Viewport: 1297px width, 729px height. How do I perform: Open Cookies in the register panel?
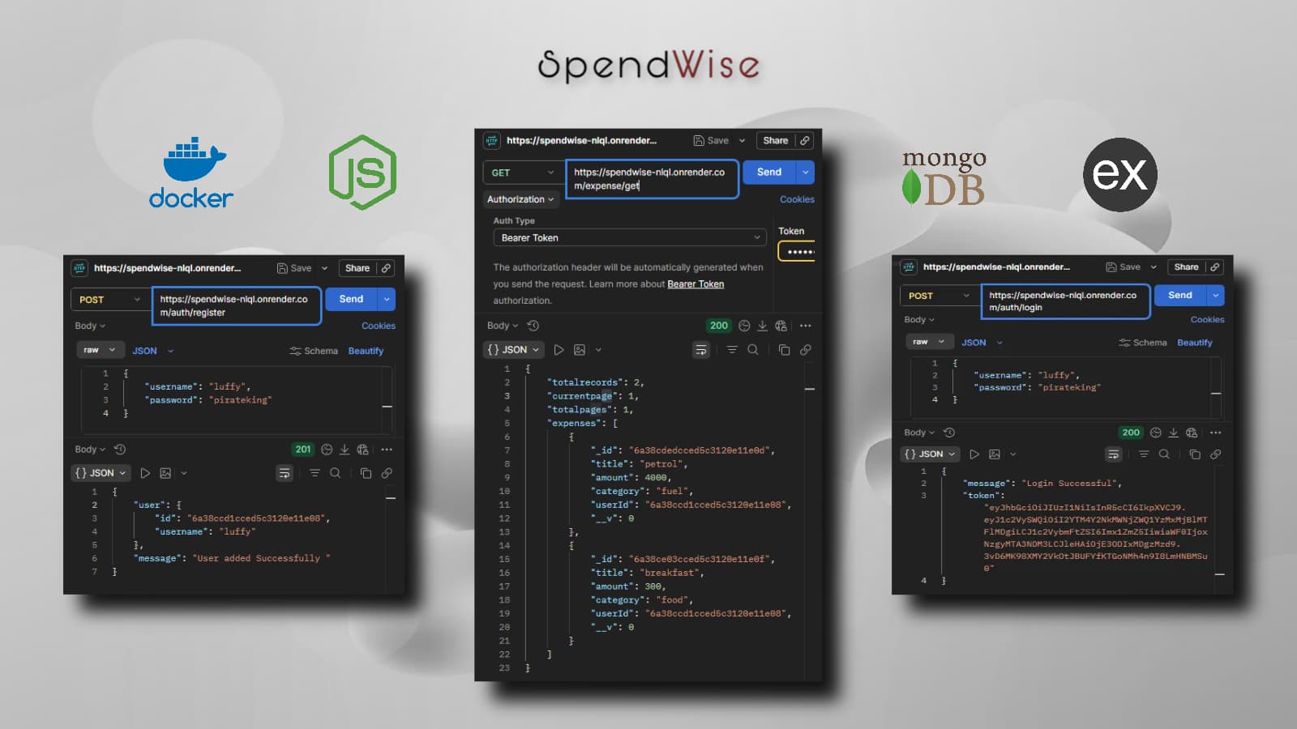[x=379, y=326]
